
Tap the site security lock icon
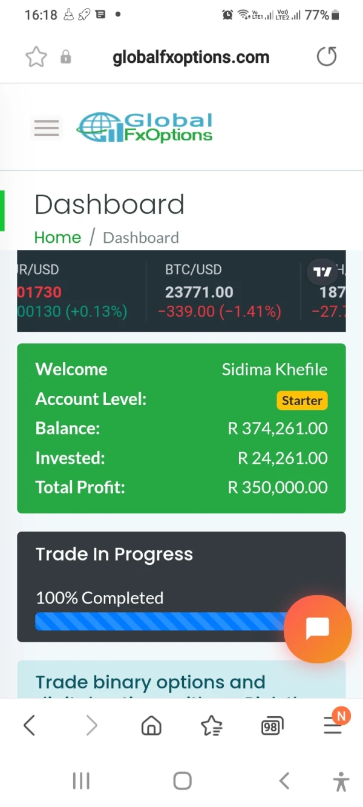pyautogui.click(x=66, y=58)
